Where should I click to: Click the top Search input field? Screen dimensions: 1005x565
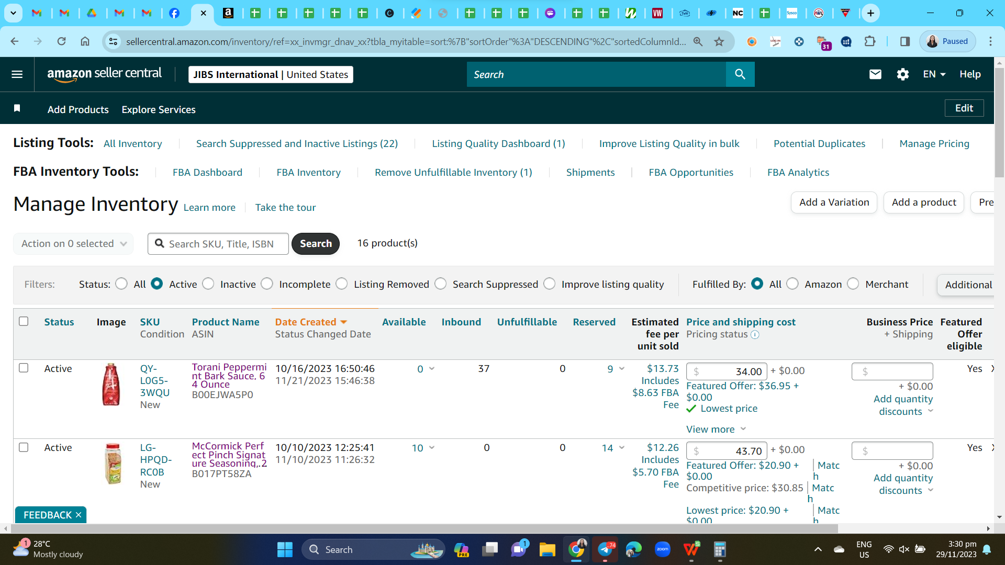(x=596, y=74)
